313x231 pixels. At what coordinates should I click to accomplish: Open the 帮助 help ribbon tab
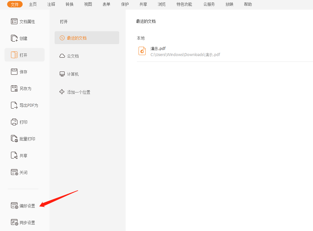click(x=248, y=4)
